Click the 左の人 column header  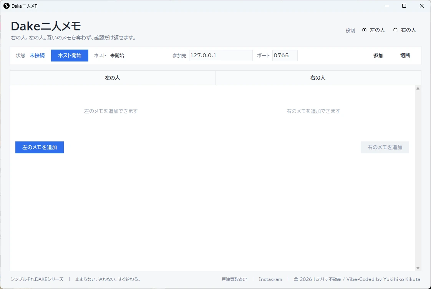(x=113, y=78)
